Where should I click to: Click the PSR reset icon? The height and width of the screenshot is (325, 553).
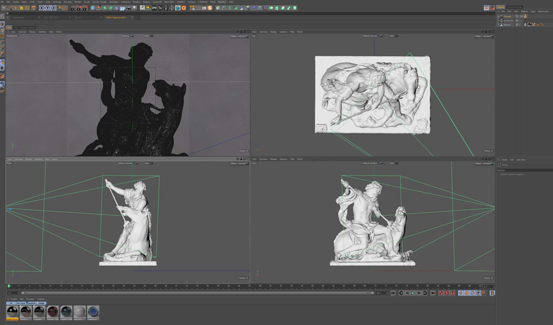tap(192, 8)
